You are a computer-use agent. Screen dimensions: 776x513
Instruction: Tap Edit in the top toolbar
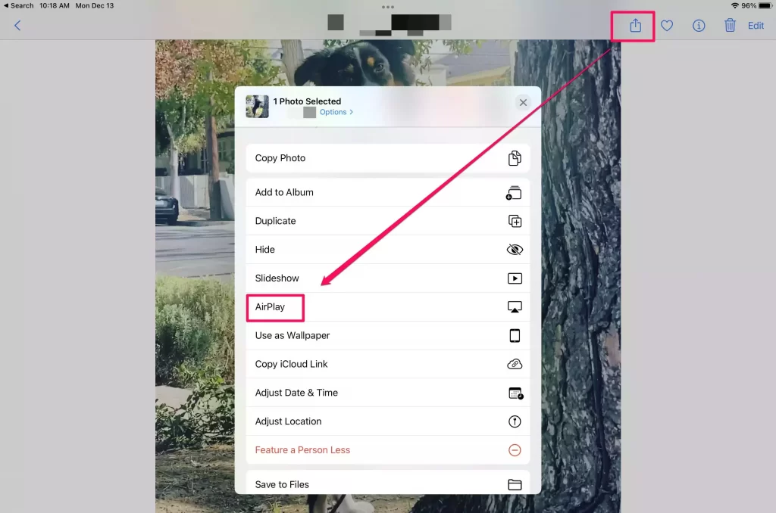[x=756, y=26]
